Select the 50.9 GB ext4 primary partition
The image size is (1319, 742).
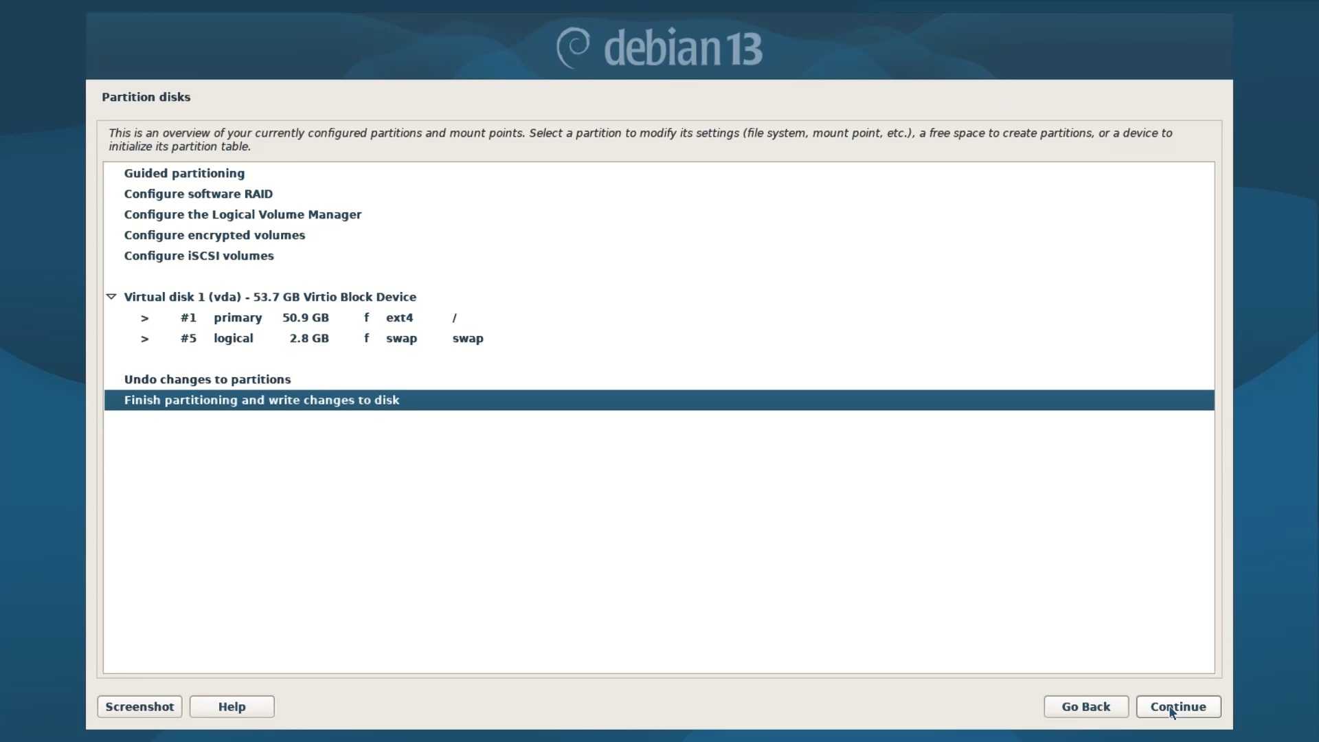[305, 317]
